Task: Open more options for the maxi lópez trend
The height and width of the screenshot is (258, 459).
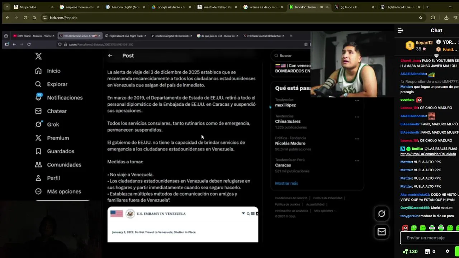Action: [357, 100]
